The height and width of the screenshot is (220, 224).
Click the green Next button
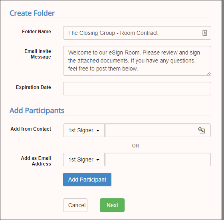[112, 205]
